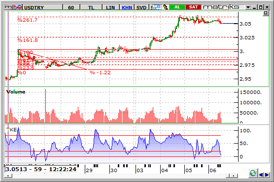
Task: Click the blue left navigation arrow
Action: (261, 175)
